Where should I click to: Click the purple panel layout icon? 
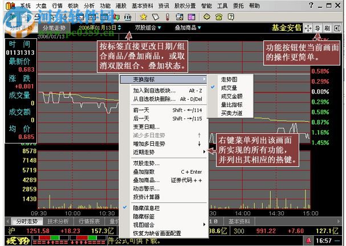pyautogui.click(x=192, y=17)
